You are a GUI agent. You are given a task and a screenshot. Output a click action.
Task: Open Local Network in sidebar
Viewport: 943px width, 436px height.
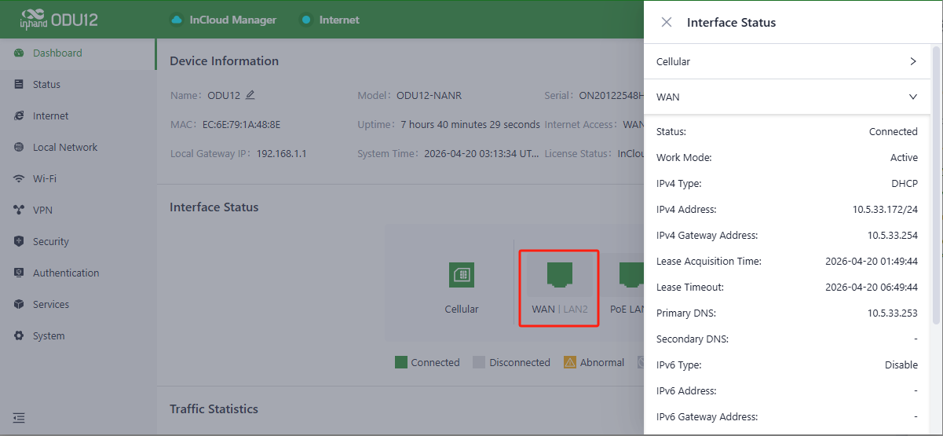coord(65,148)
